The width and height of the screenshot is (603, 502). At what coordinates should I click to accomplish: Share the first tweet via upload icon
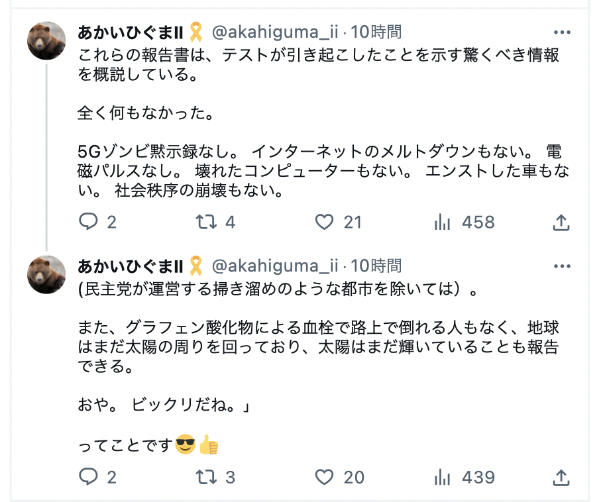(x=561, y=222)
